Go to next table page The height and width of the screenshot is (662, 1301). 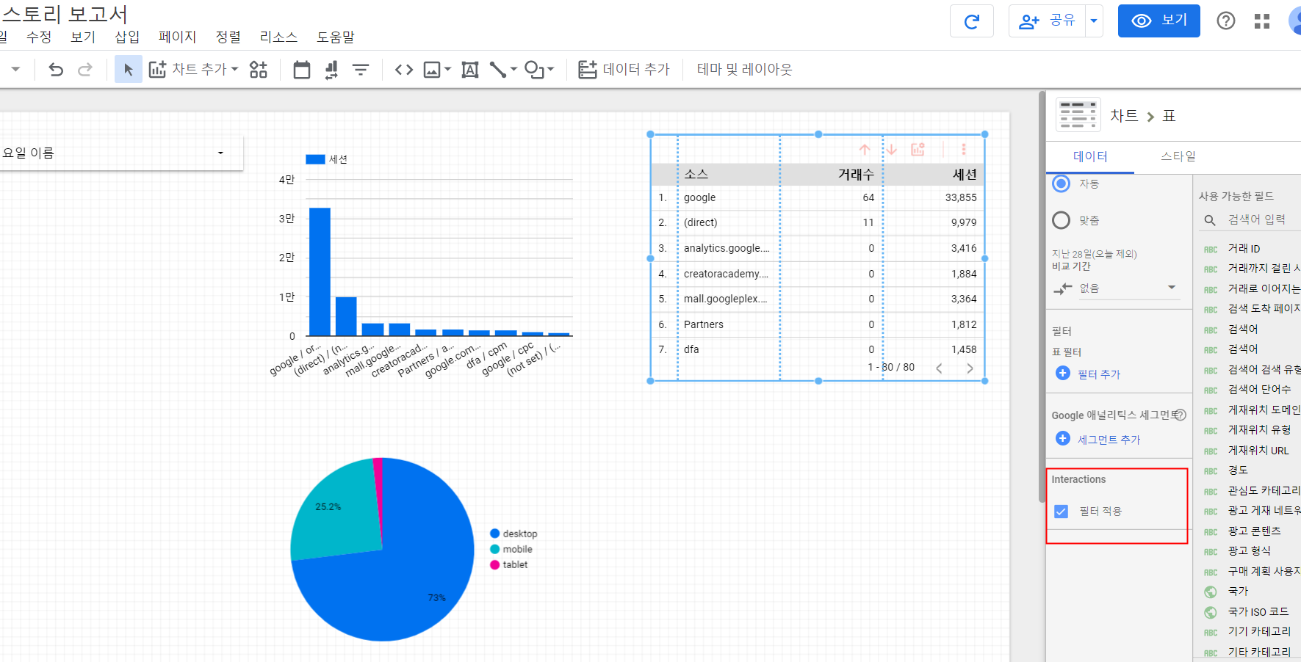coord(970,368)
